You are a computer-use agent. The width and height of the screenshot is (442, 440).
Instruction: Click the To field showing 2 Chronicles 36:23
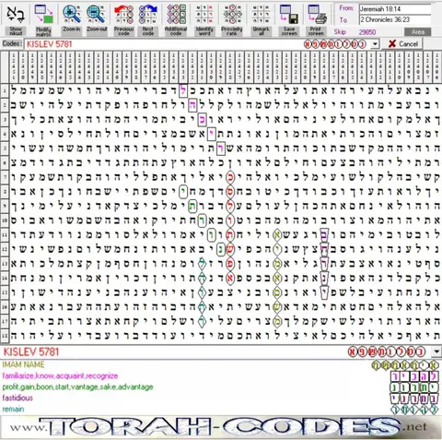click(395, 19)
